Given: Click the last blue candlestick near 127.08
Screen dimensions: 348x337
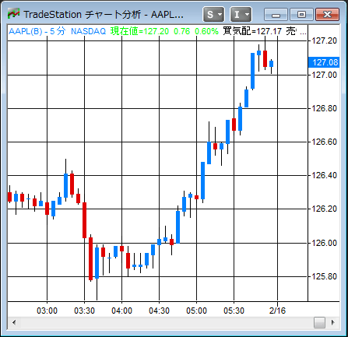Looking at the screenshot, I should (271, 64).
